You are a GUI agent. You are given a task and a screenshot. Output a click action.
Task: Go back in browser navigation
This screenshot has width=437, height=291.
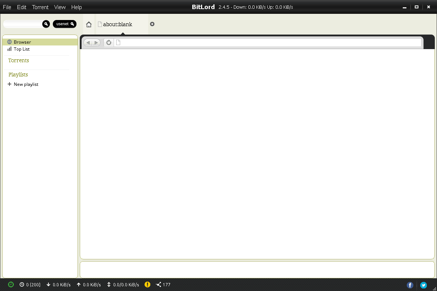(88, 43)
